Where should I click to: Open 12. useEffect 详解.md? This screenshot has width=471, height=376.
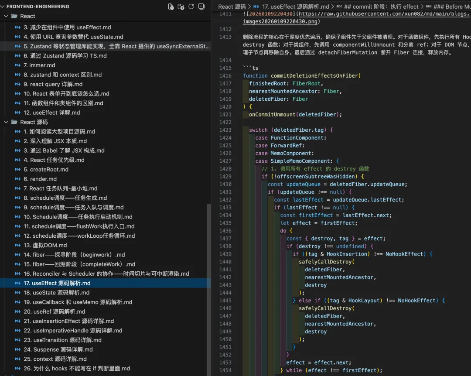(x=106, y=113)
